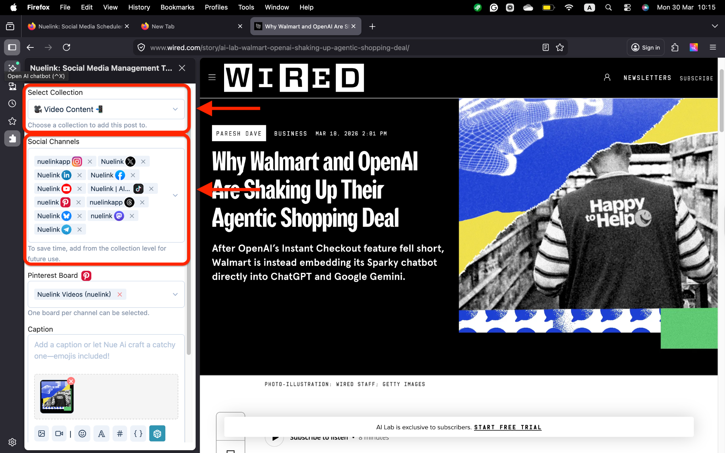725x453 pixels.
Task: Remove the Nuelink Telegram channel
Action: (x=80, y=230)
